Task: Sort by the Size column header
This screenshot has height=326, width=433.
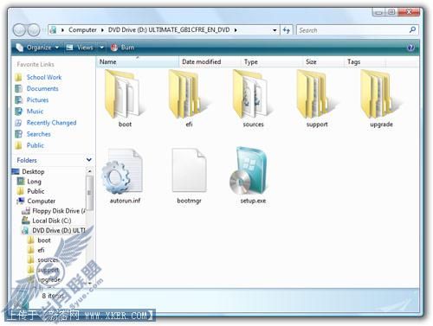Action: click(323, 61)
